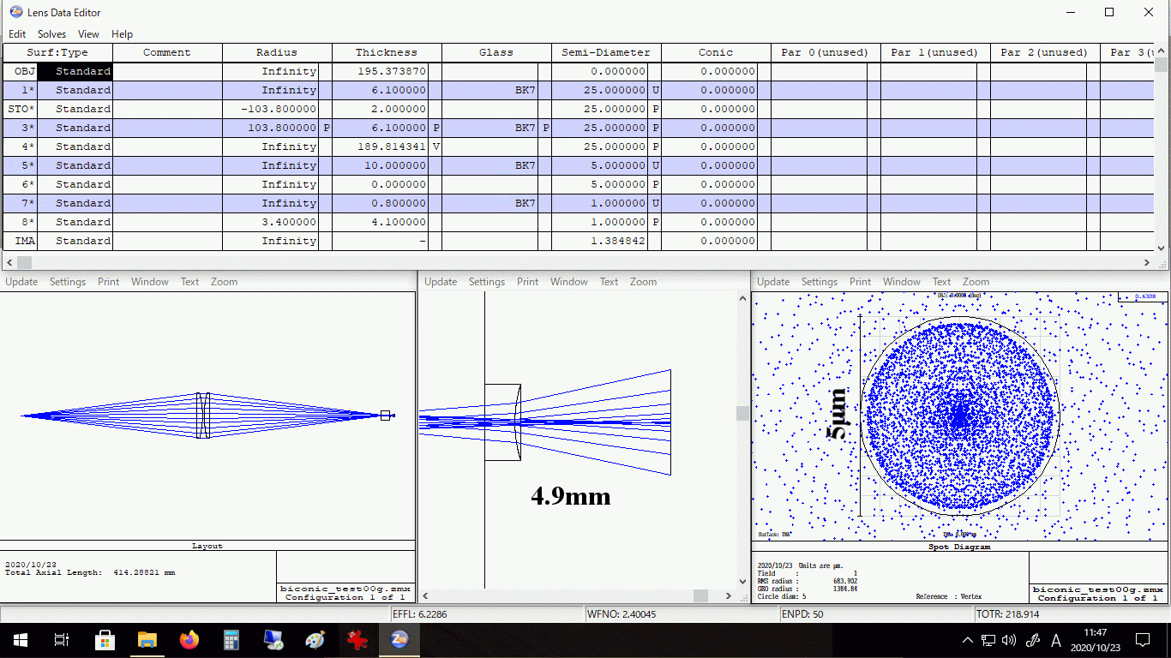1171x658 pixels.
Task: Open the notification center
Action: [x=1143, y=640]
